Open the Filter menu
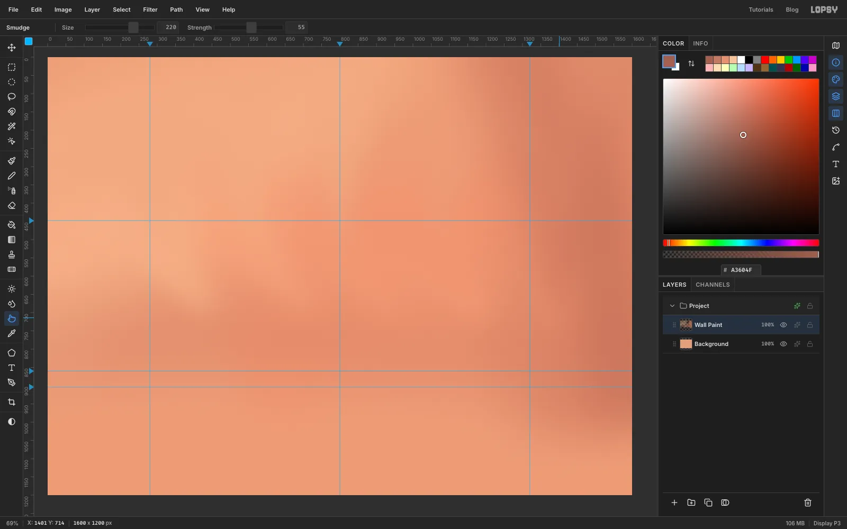 pos(150,10)
